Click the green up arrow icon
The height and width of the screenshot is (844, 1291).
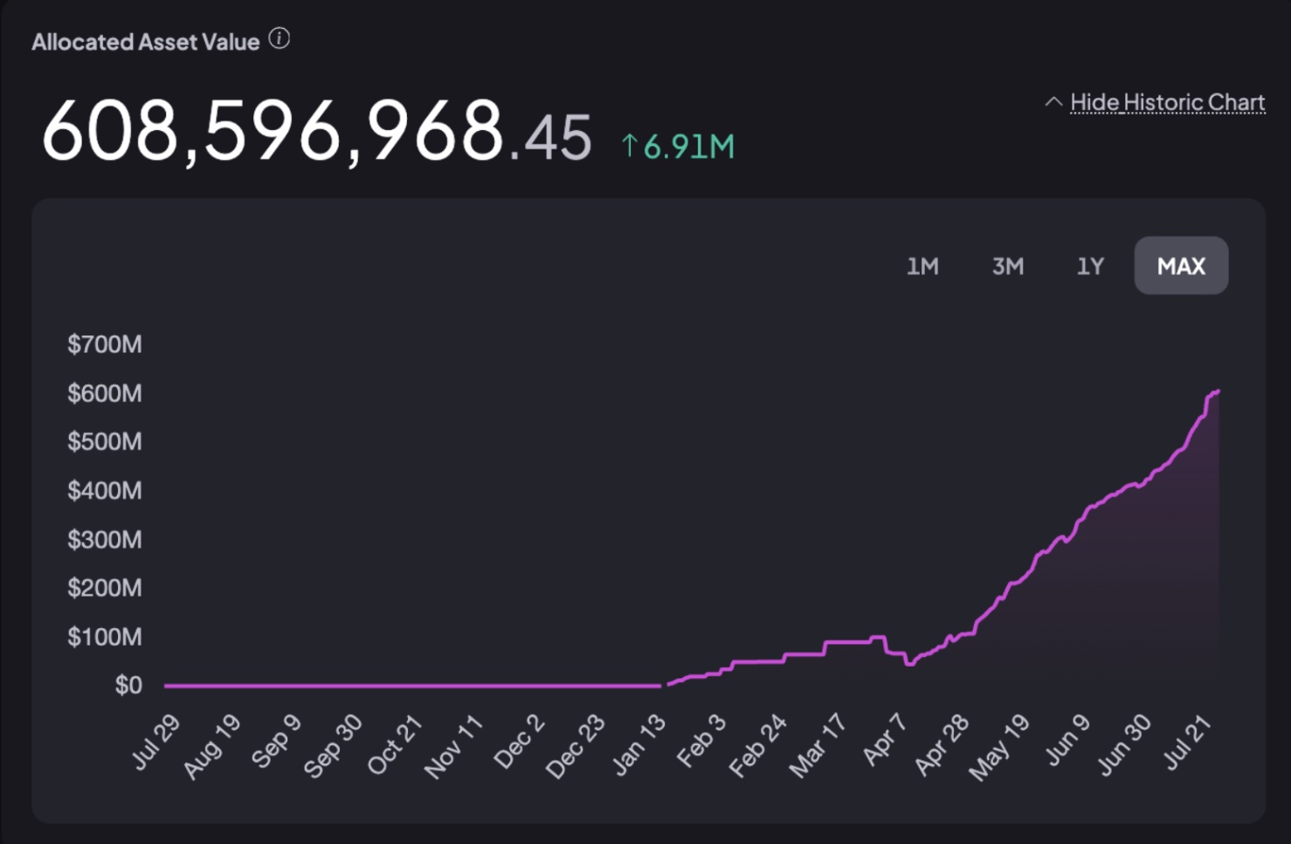[x=629, y=146]
